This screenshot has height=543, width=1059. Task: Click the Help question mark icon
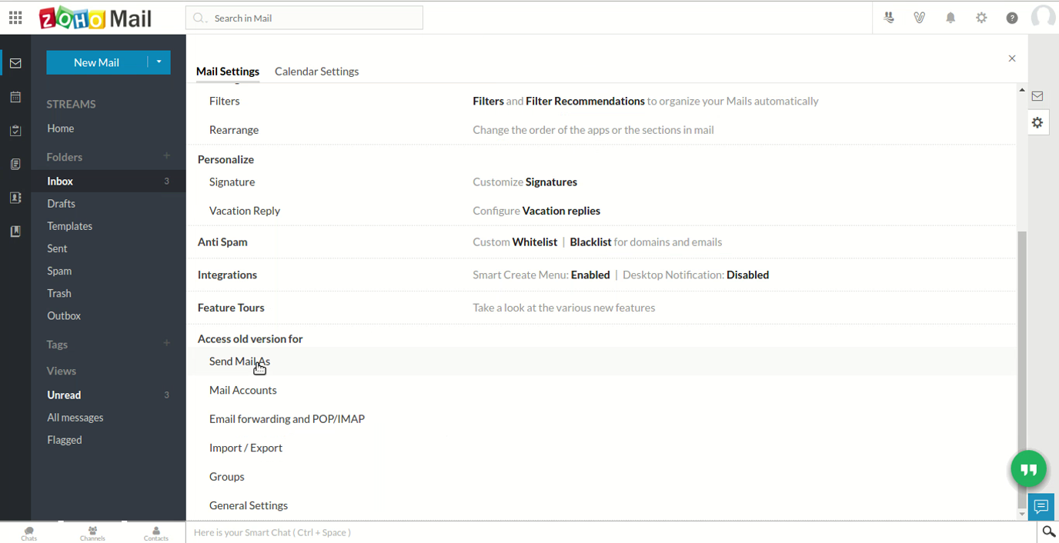click(1012, 18)
